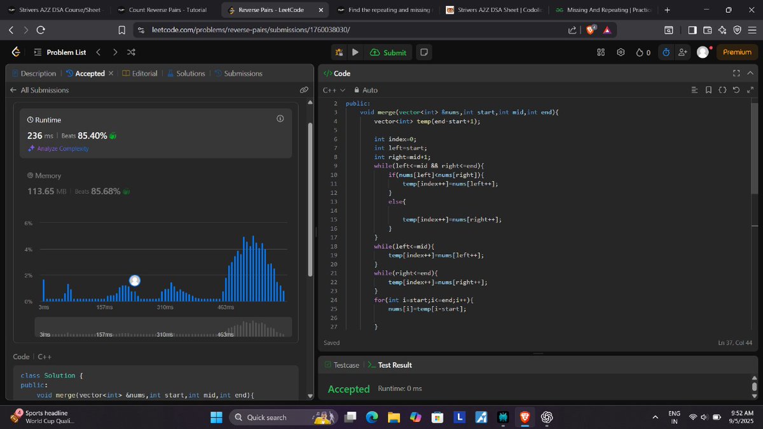Share this page via the share icon

572,30
